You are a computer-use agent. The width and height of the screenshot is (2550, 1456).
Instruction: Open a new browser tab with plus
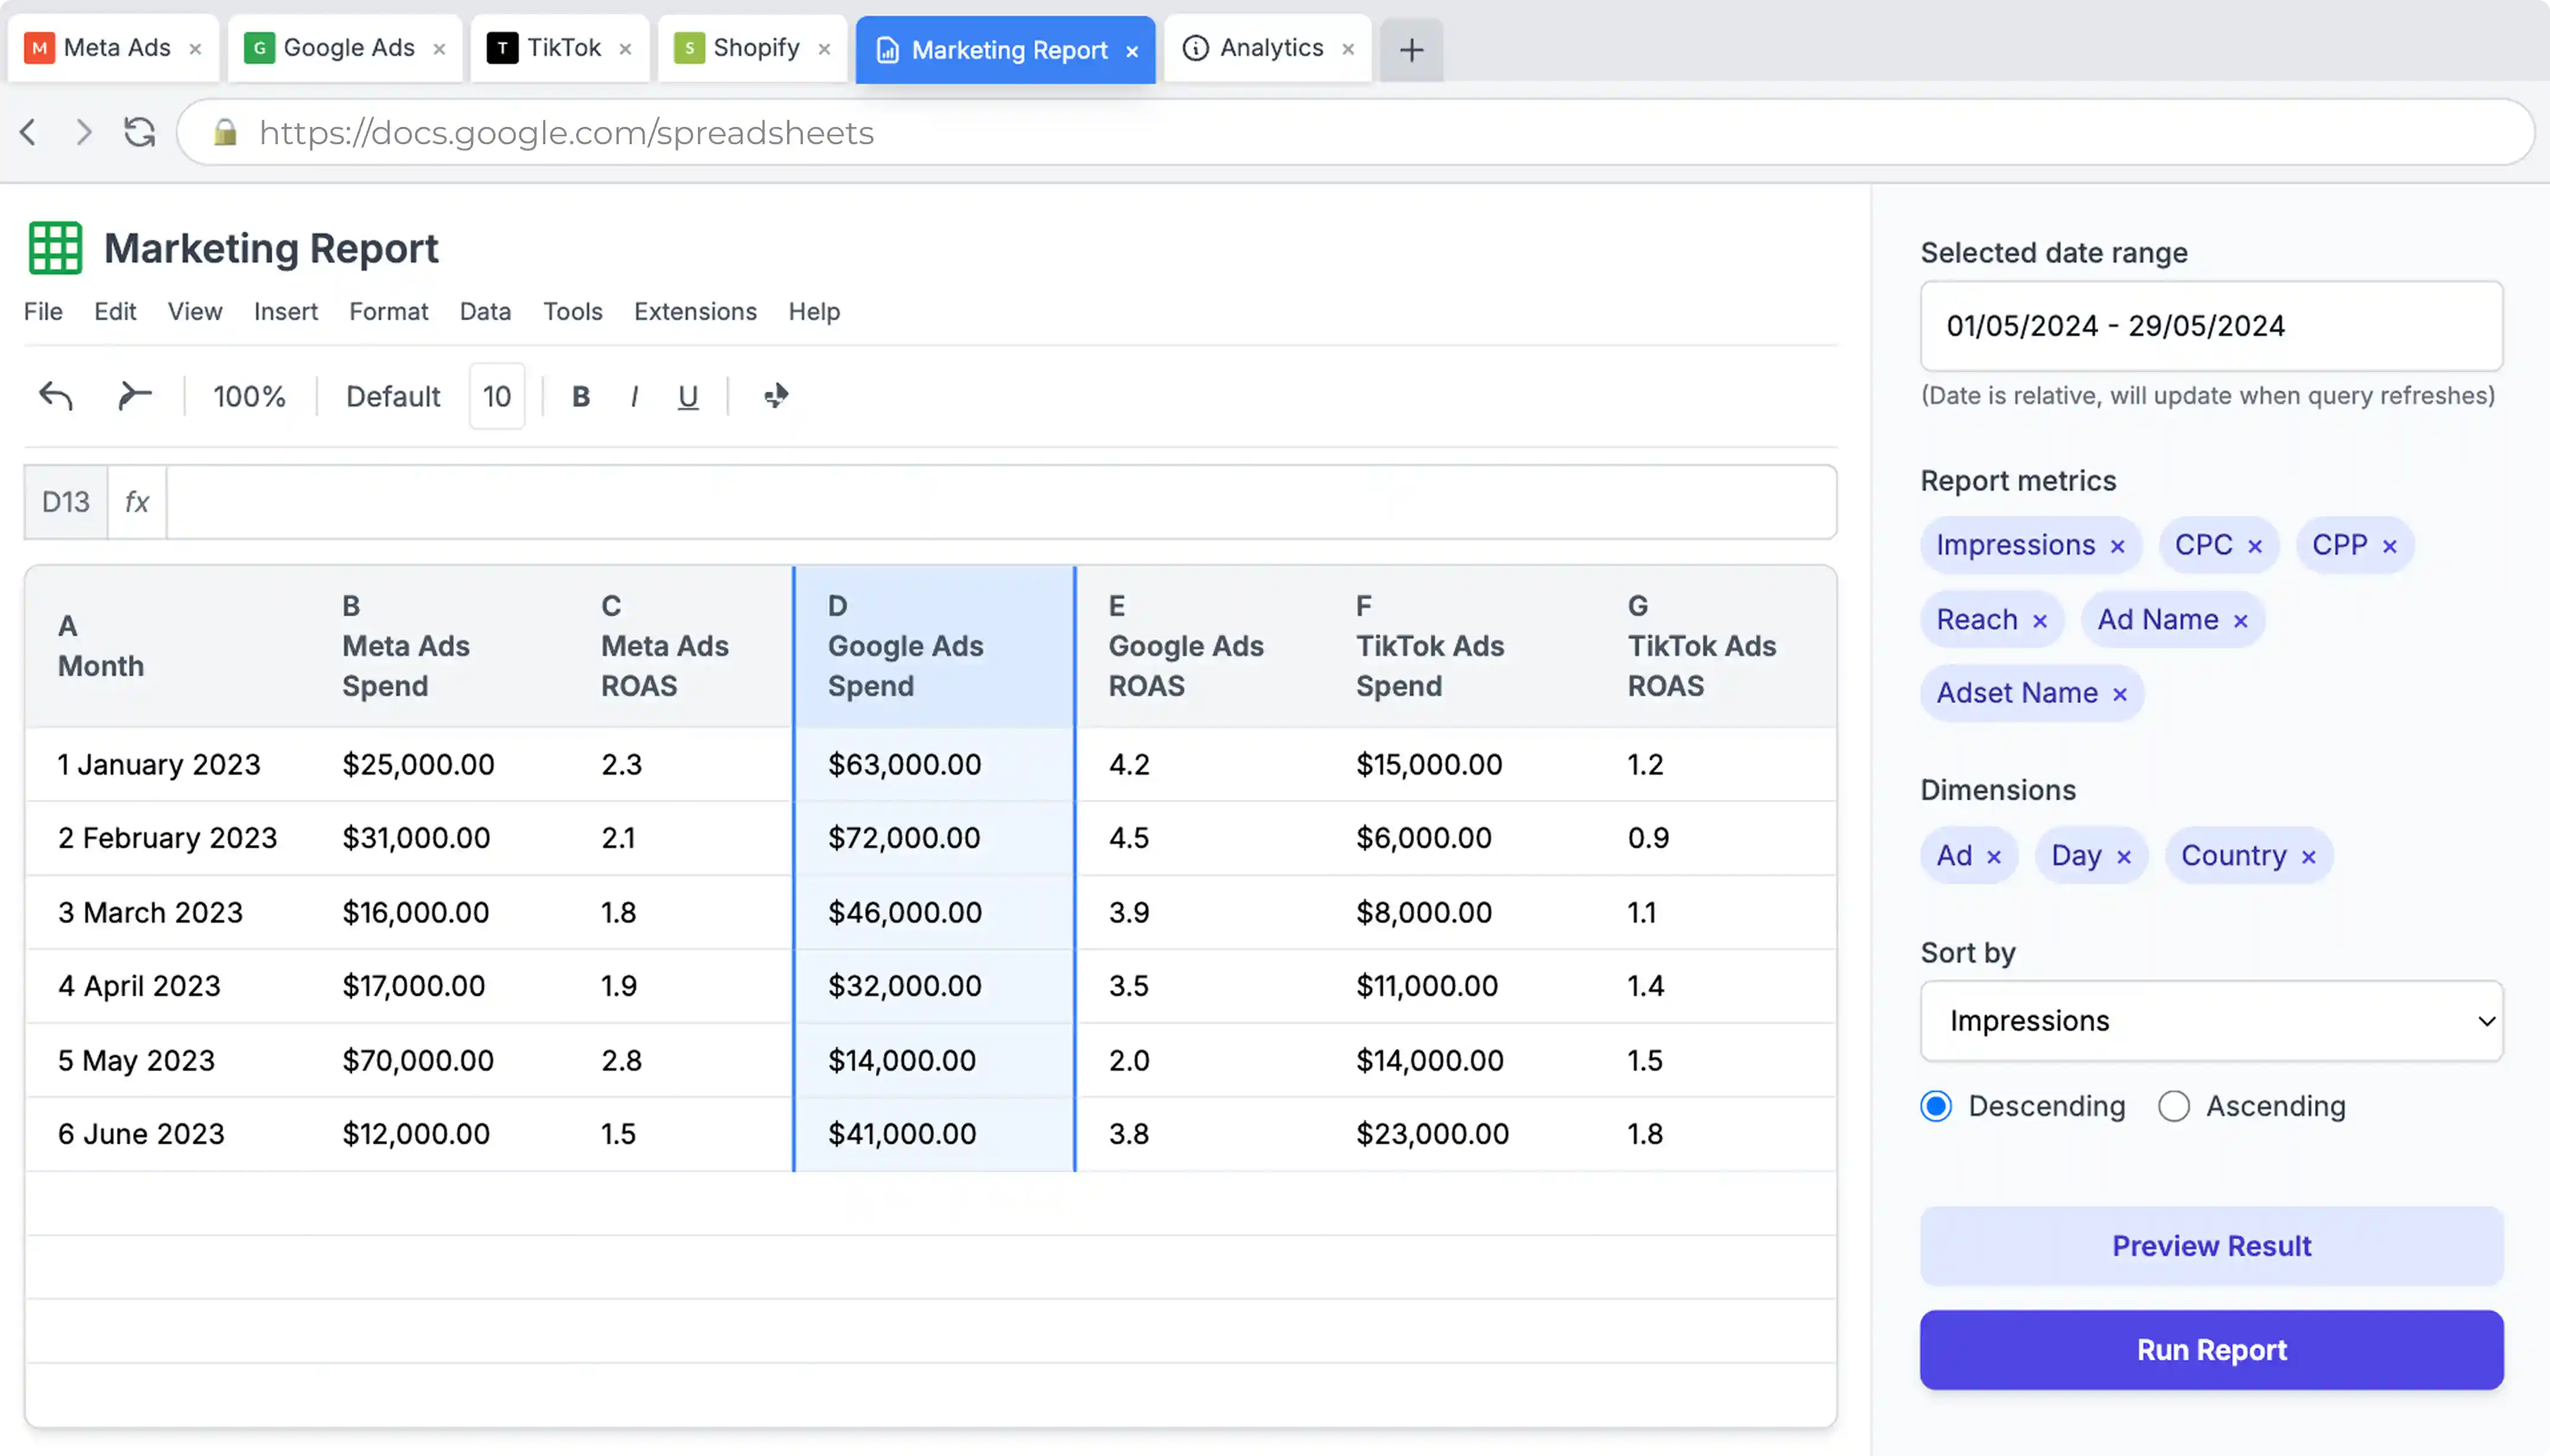tap(1411, 49)
